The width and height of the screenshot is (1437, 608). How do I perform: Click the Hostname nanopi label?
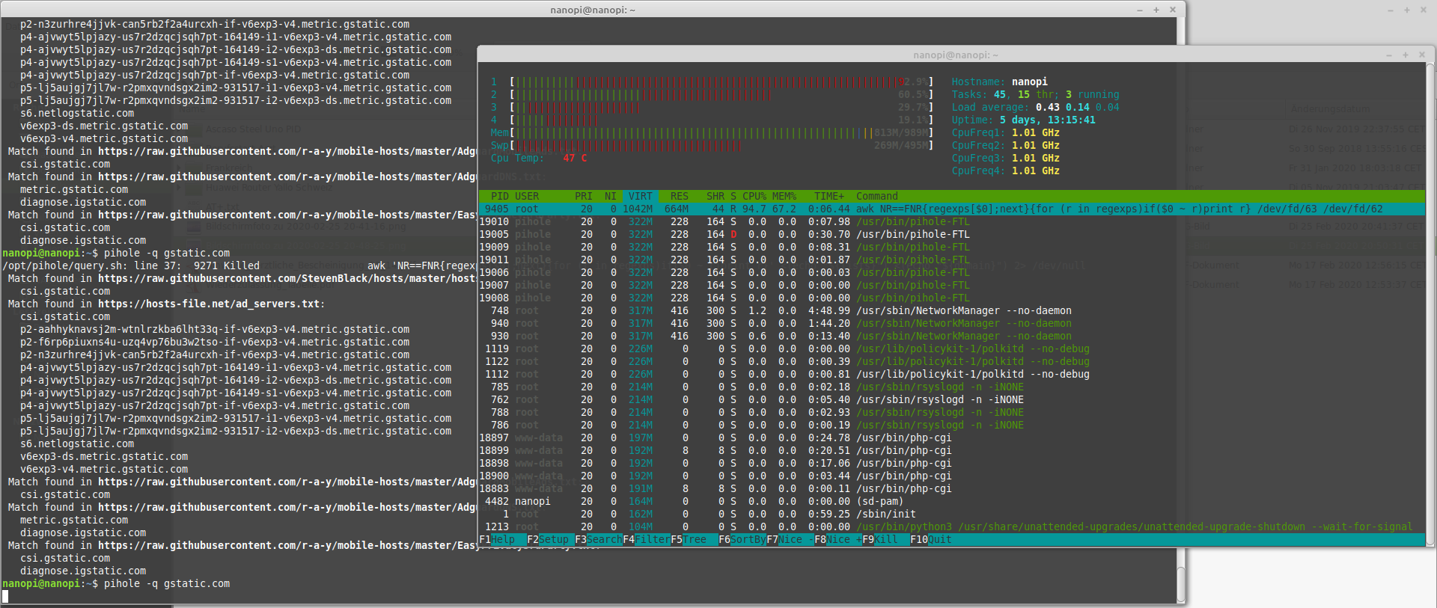coord(1000,82)
